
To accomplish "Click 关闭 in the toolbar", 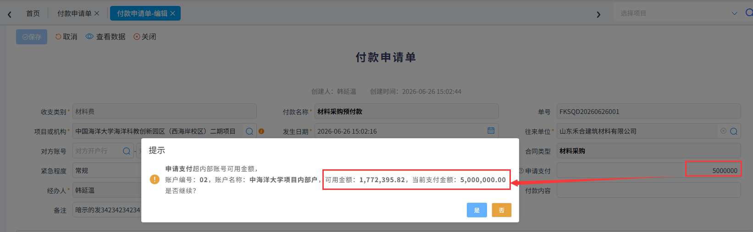I will pyautogui.click(x=145, y=37).
